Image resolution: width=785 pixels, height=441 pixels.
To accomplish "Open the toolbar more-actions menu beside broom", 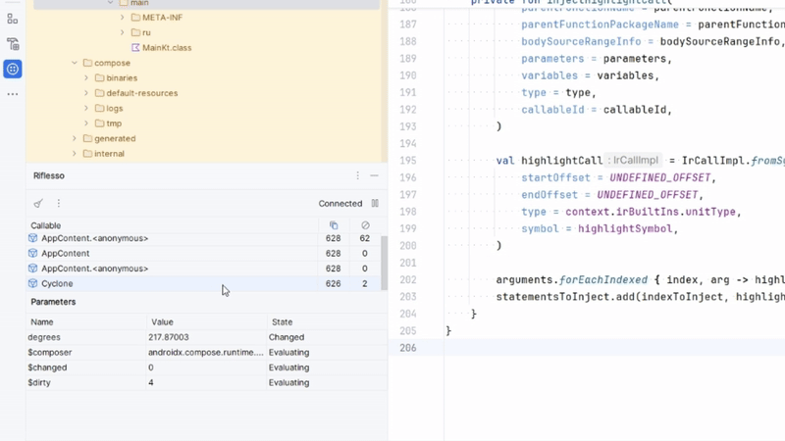I will tap(59, 204).
